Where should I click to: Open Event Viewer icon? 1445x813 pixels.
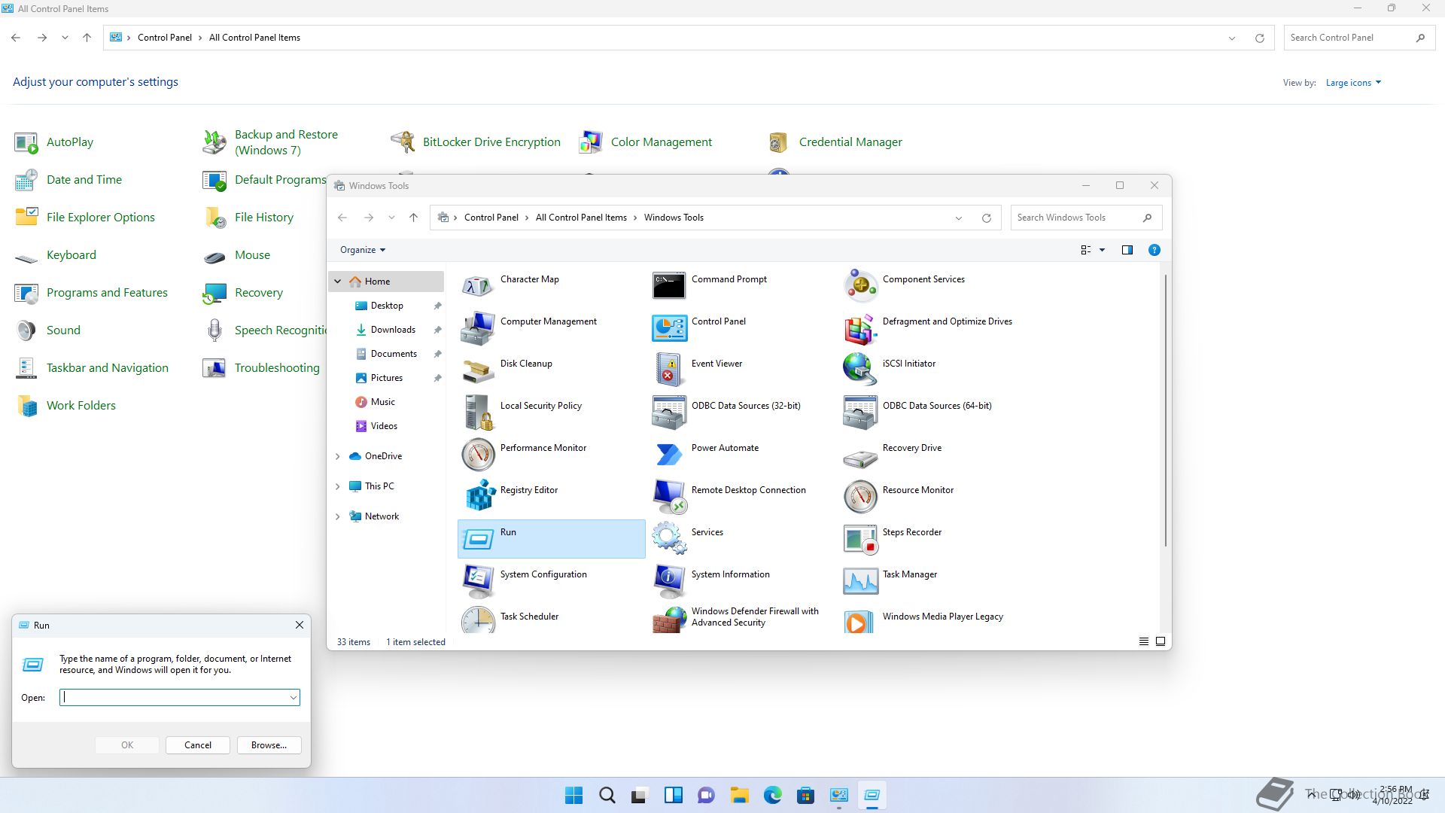tap(669, 370)
